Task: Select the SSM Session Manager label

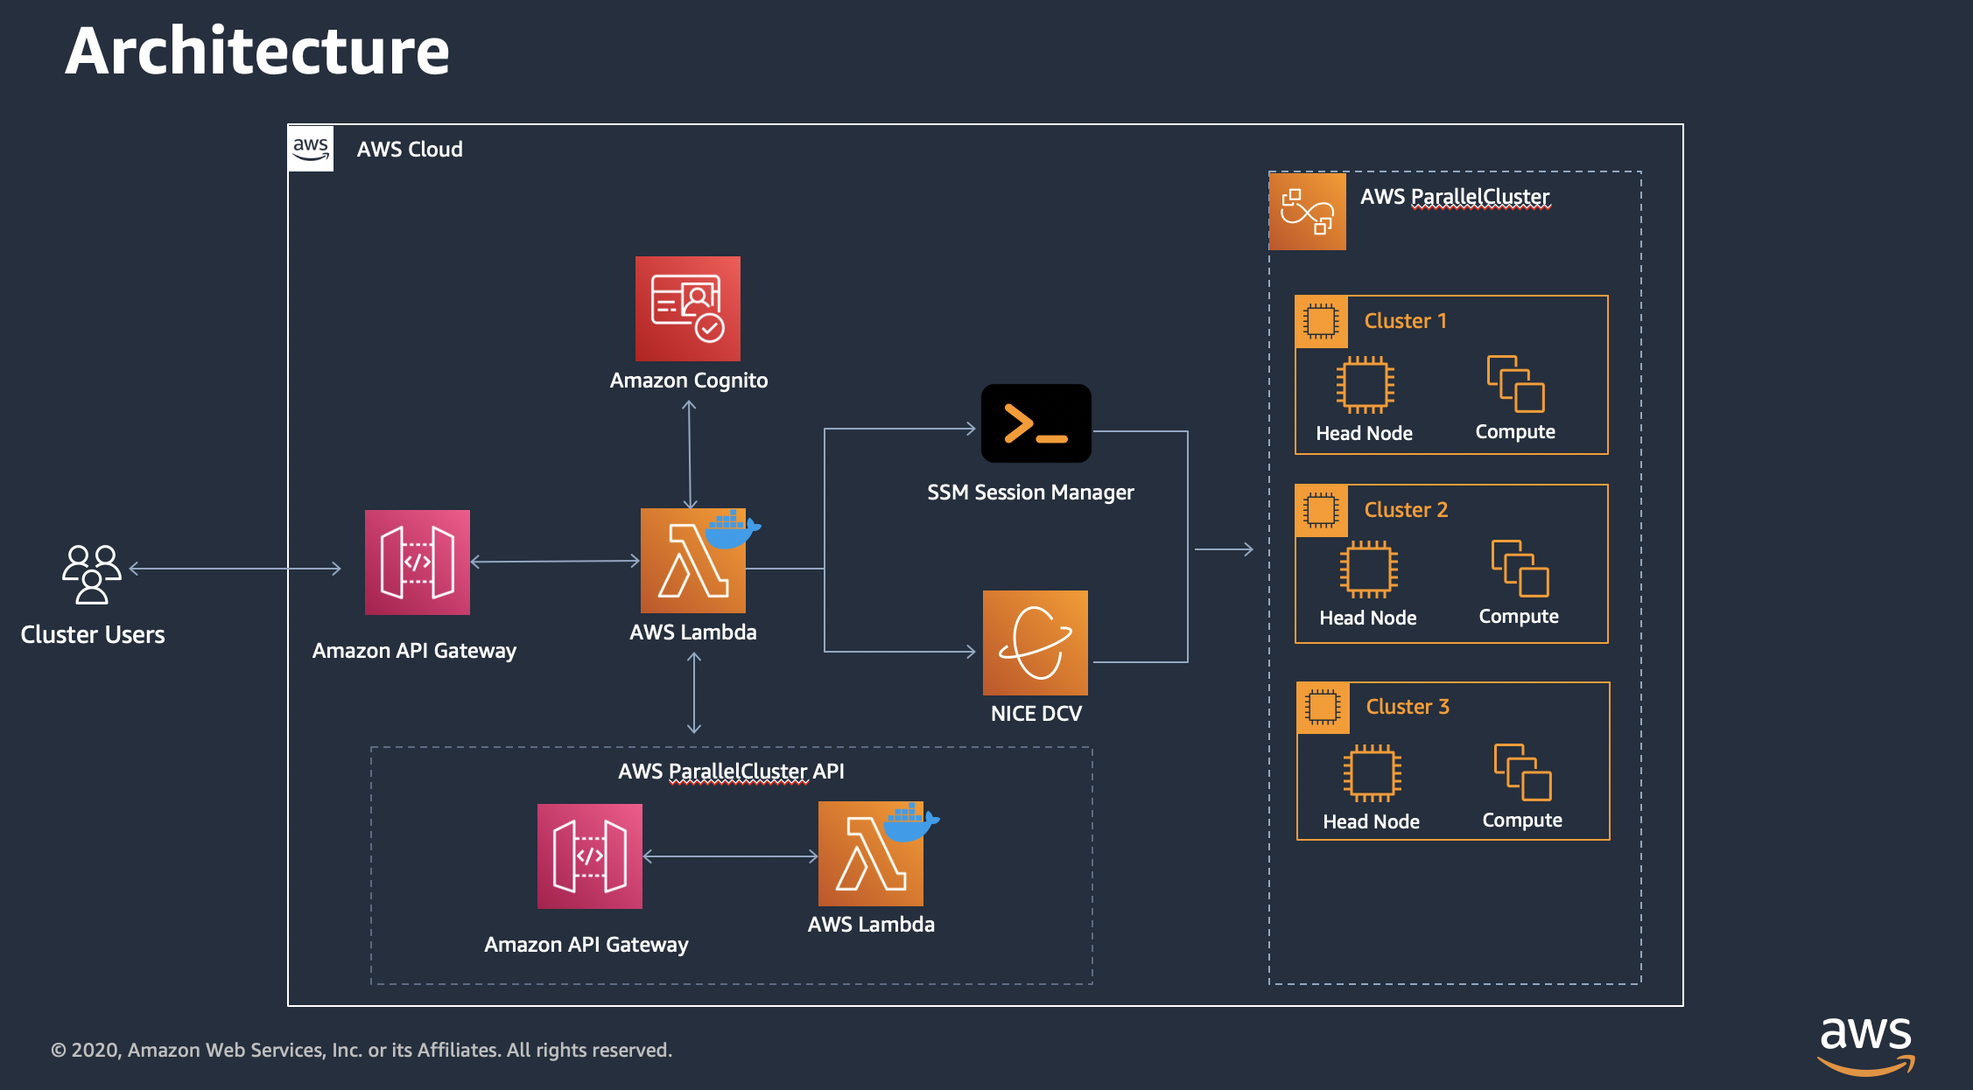Action: pos(1030,493)
